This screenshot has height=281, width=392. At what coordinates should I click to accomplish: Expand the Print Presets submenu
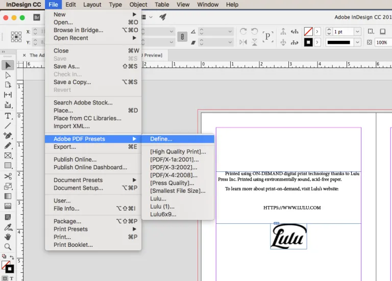click(x=93, y=229)
